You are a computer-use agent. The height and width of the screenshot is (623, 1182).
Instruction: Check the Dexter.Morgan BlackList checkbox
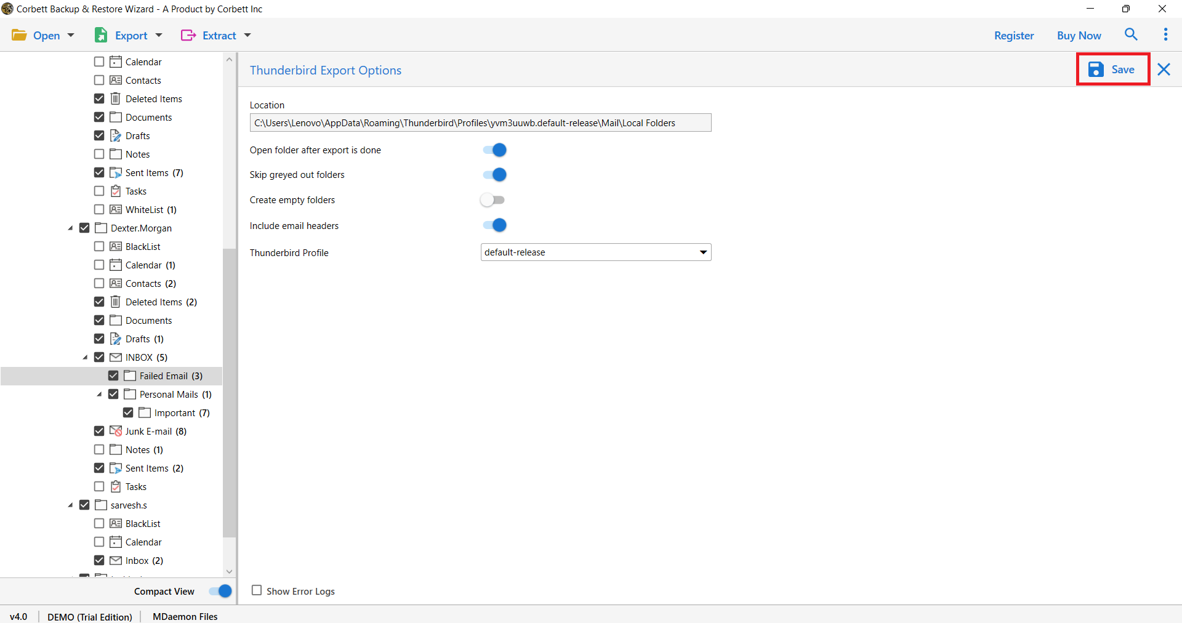[x=99, y=246]
